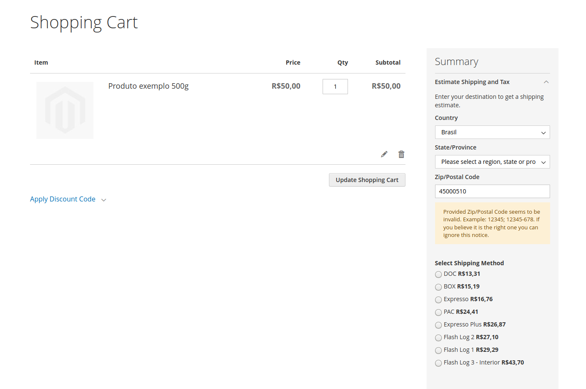Select the BOX shipping method radio

coord(438,287)
